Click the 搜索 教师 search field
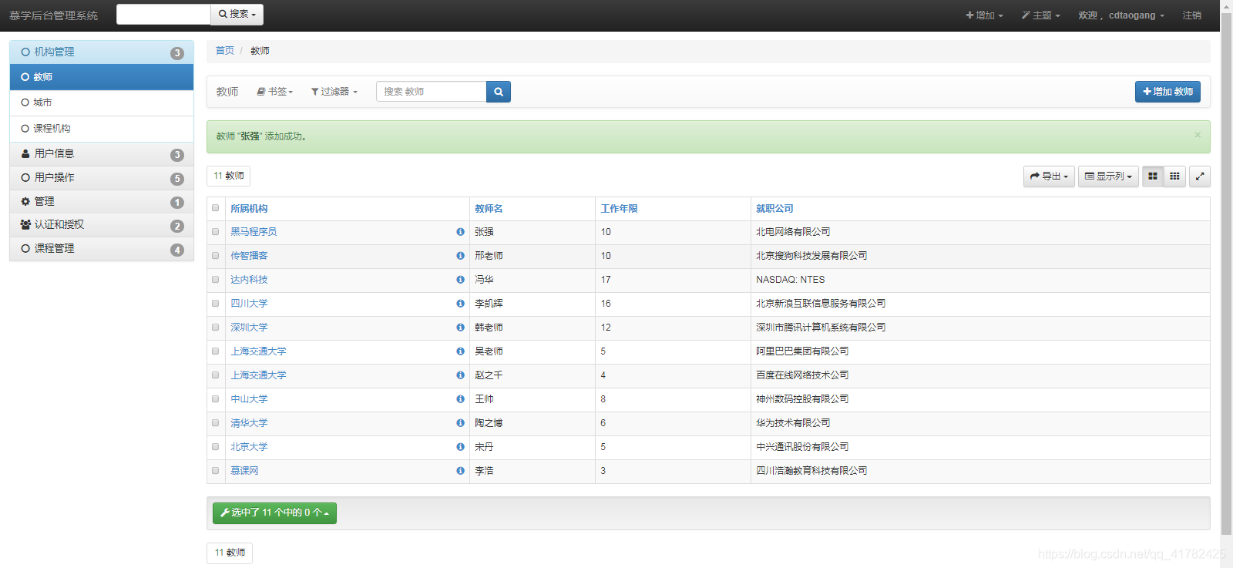Viewport: 1233px width, 568px height. tap(432, 92)
